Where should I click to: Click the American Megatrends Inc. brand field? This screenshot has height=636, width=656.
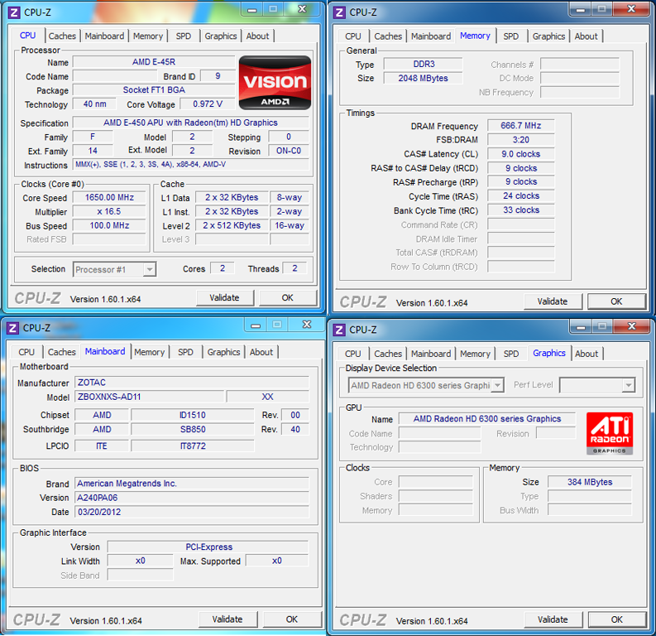pos(192,483)
